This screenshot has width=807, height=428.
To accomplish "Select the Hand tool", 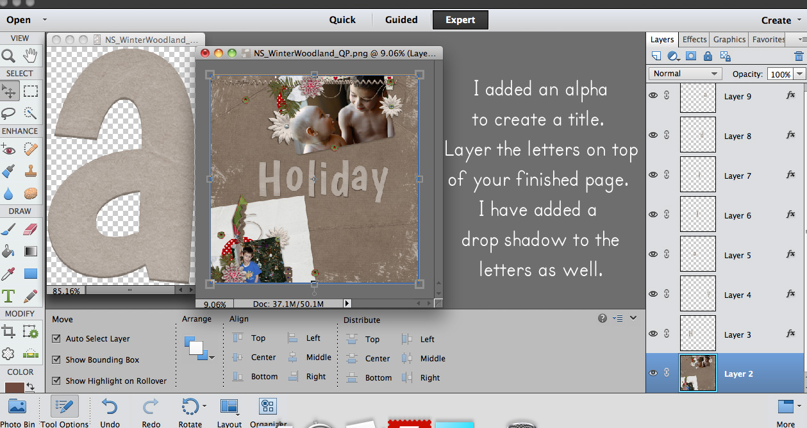I will 30,56.
